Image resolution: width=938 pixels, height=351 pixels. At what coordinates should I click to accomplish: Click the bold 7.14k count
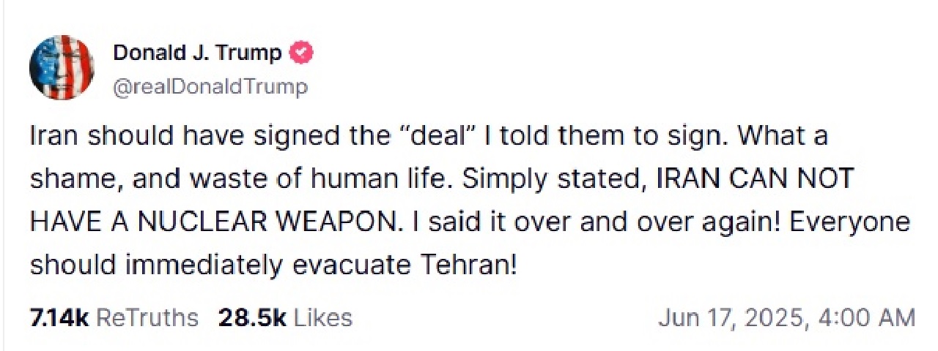point(59,318)
